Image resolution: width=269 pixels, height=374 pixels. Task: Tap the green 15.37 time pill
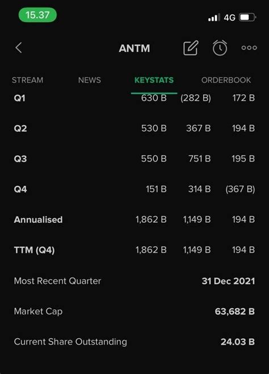click(37, 15)
